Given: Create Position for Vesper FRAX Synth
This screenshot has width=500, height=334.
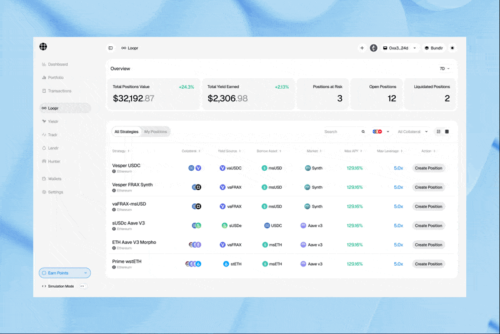Looking at the screenshot, I should coord(429,187).
